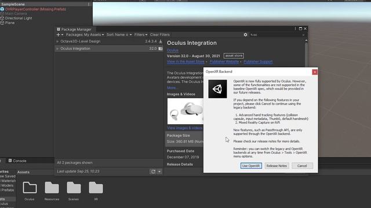The height and width of the screenshot is (208, 371).
Task: Open dropdown next to refresh button
Action: coord(159,172)
